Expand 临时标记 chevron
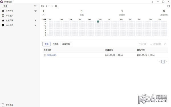 [x=35, y=25]
